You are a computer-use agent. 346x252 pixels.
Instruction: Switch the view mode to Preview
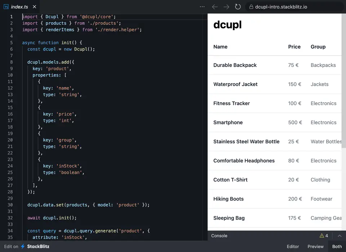coord(315,247)
